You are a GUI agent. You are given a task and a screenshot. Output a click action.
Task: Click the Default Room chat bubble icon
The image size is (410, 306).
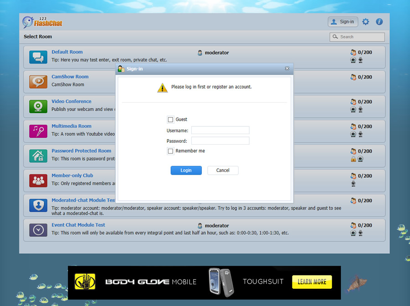pyautogui.click(x=38, y=57)
